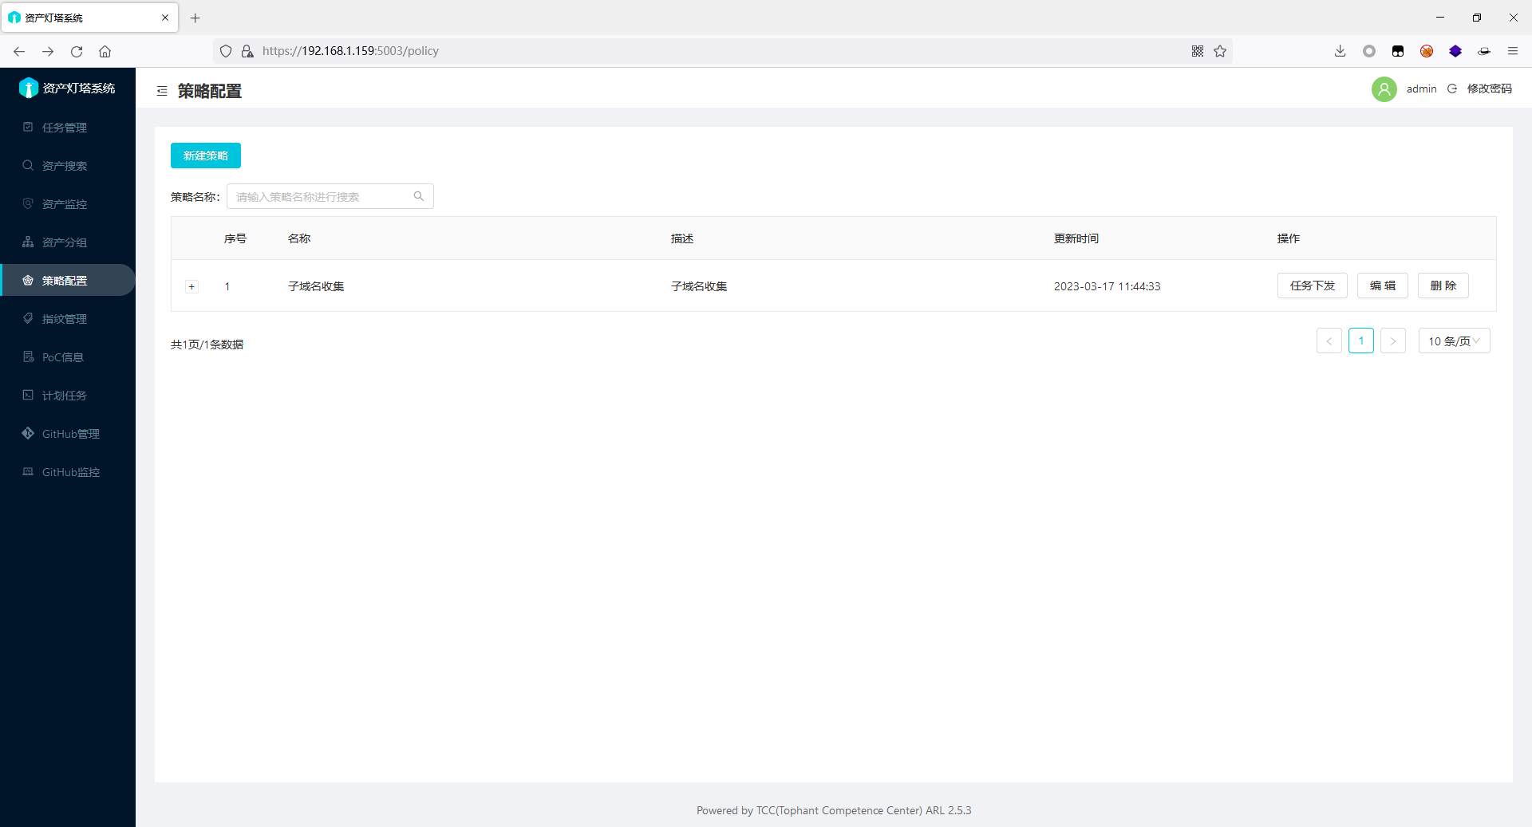Open the browser hamburger menu

[1513, 51]
